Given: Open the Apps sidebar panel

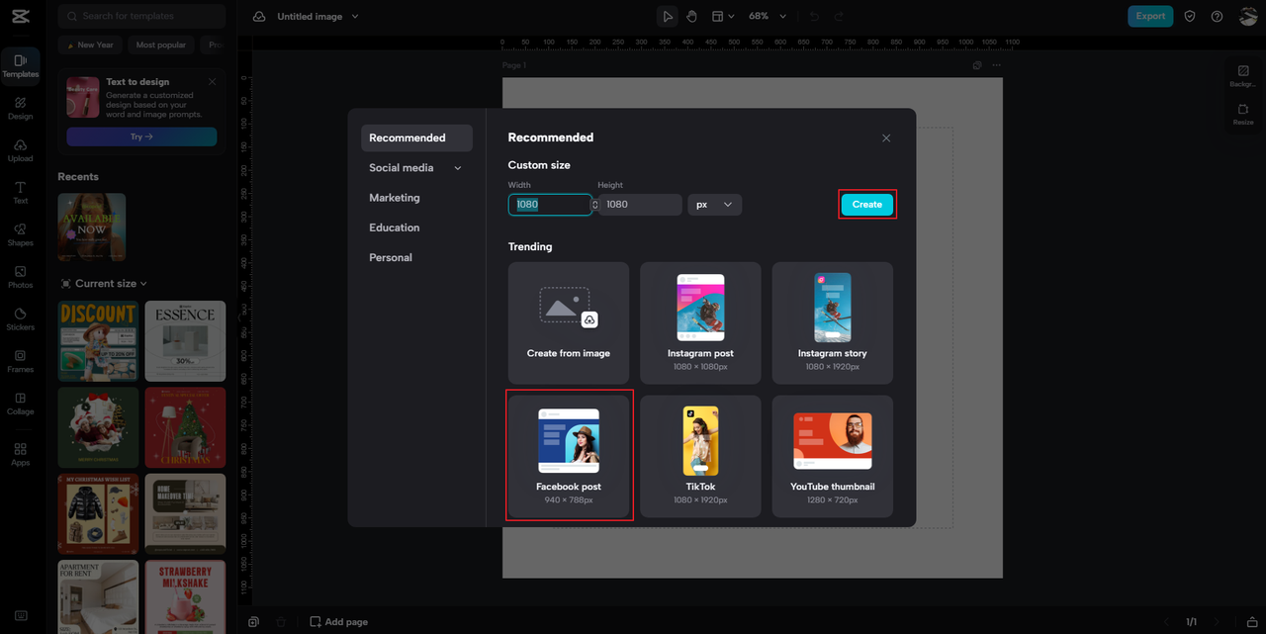Looking at the screenshot, I should pos(21,454).
